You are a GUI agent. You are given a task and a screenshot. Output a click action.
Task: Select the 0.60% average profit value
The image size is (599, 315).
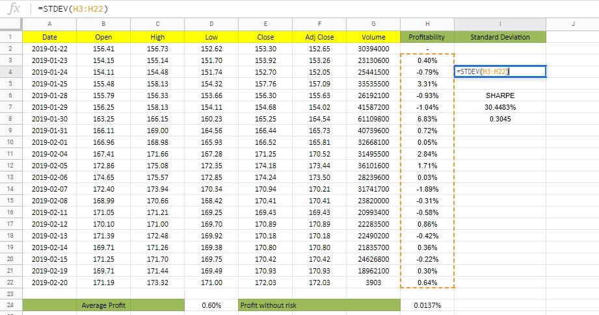point(211,305)
